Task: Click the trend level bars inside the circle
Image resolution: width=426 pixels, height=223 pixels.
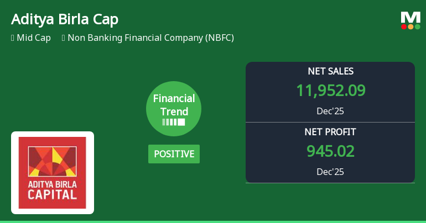Action: coord(174,122)
